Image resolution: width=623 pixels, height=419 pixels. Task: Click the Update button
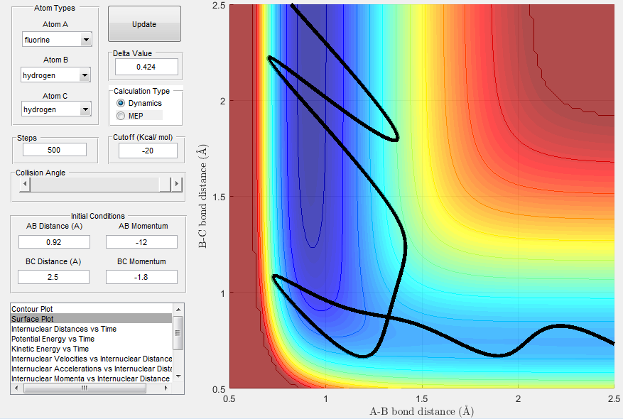click(x=144, y=24)
